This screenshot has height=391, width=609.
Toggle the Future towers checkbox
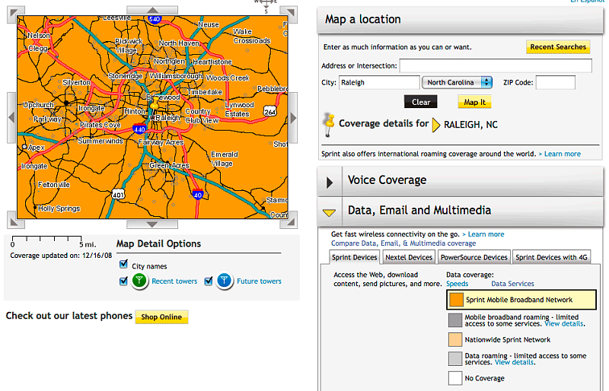[x=209, y=281]
